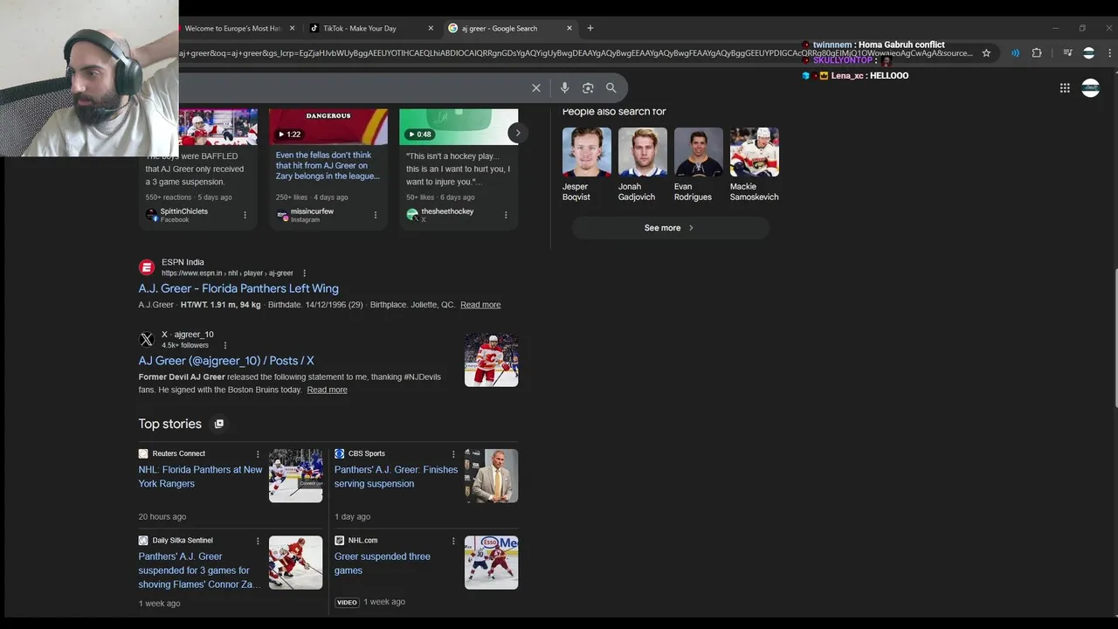Open more options for ESPN India result
The height and width of the screenshot is (629, 1118).
304,273
